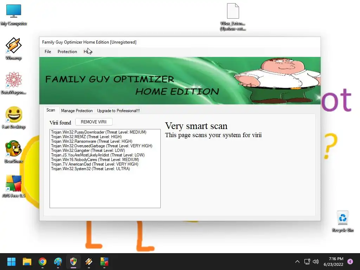Screen dimensions: 360x270
Task: Open the Windows Start button
Action: 11,262
